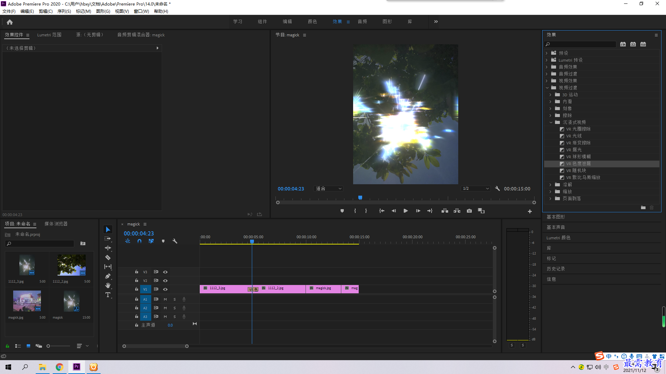Open the 文件(F) menu
Viewport: 666px width, 374px height.
point(9,11)
